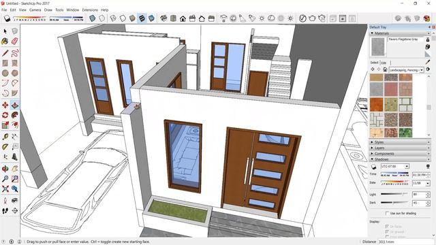Pick the Scale tool
This screenshot has height=245, width=436.
point(5,125)
